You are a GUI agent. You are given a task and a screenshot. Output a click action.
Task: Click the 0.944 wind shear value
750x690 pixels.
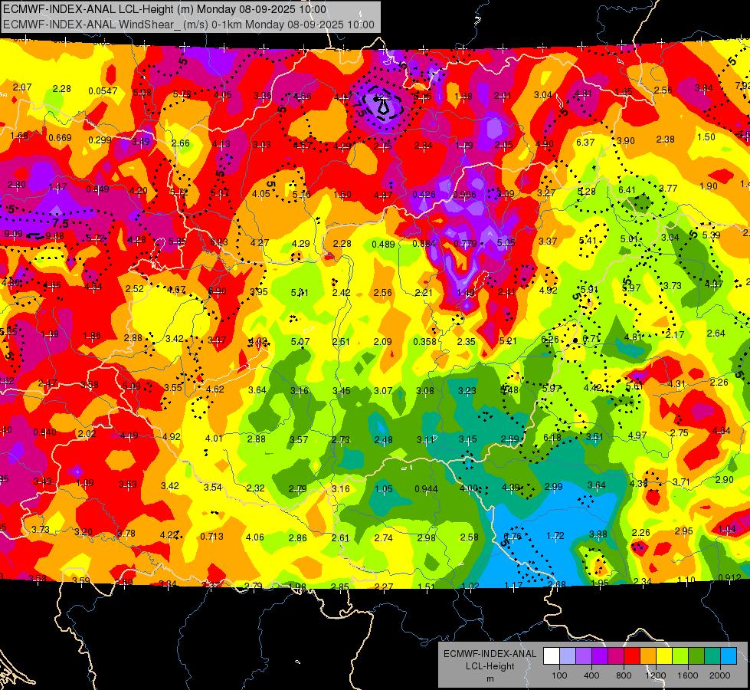tap(426, 489)
